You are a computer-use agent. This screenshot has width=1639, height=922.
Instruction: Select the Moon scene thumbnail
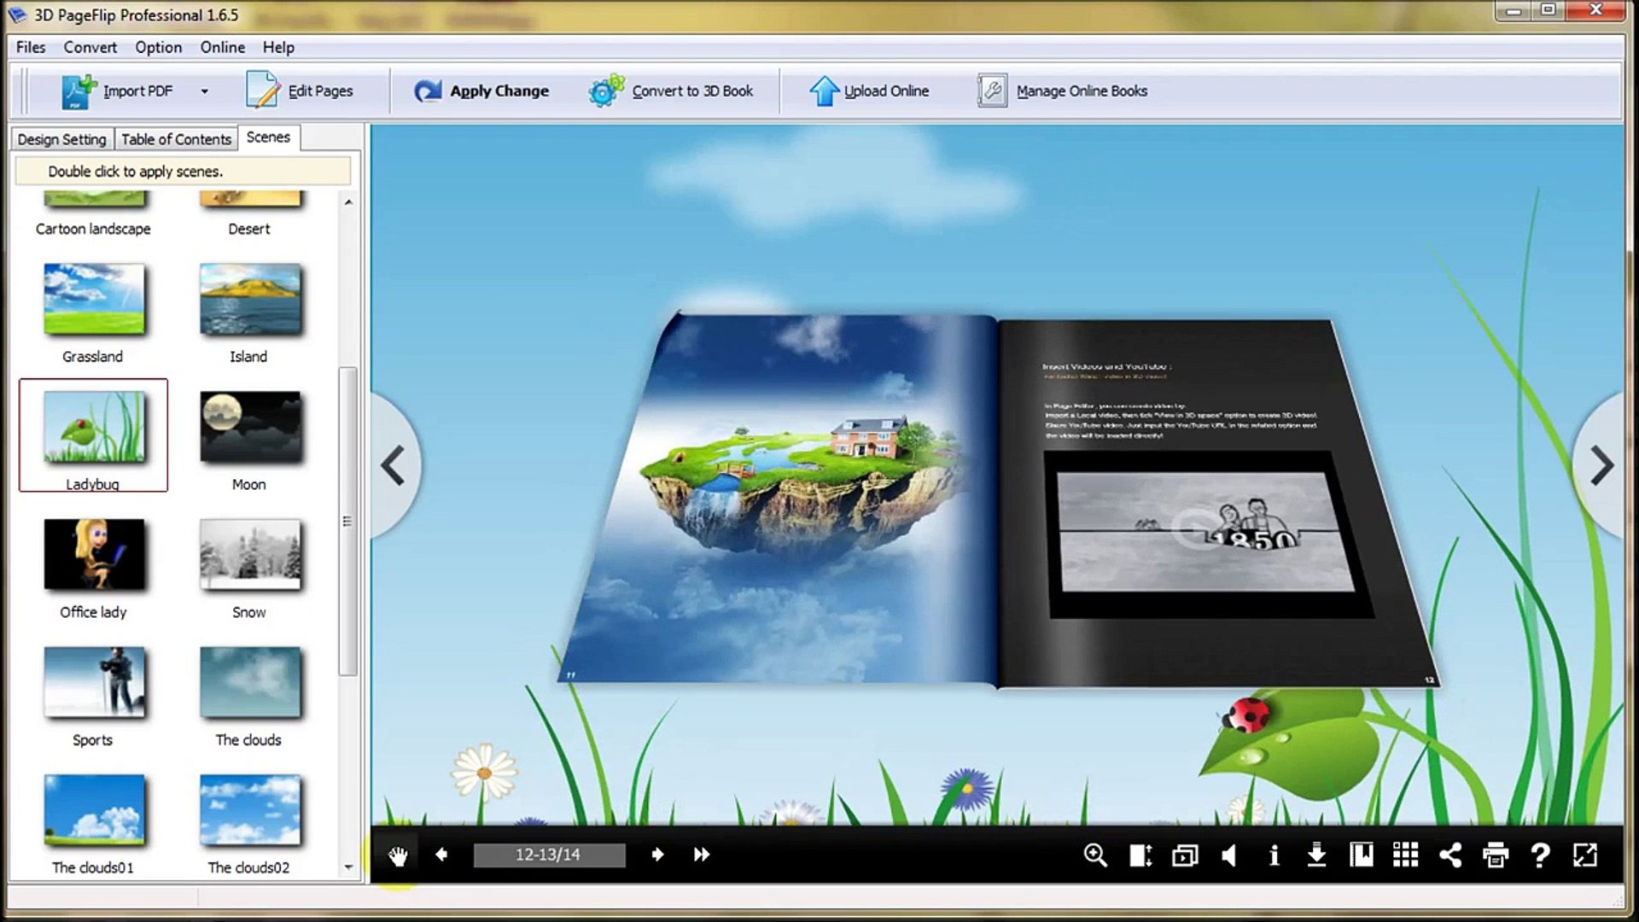click(249, 427)
